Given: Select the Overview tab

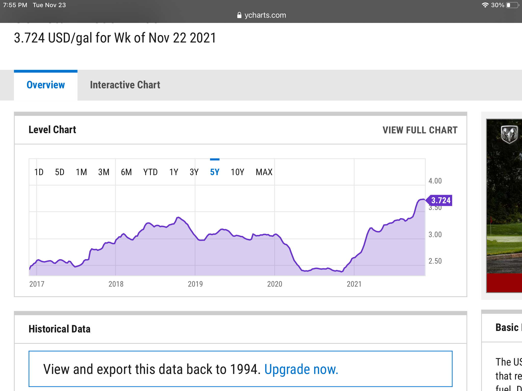Looking at the screenshot, I should point(46,85).
